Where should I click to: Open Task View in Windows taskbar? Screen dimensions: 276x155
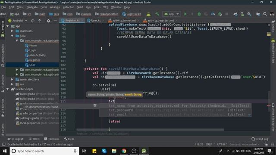click(x=84, y=151)
